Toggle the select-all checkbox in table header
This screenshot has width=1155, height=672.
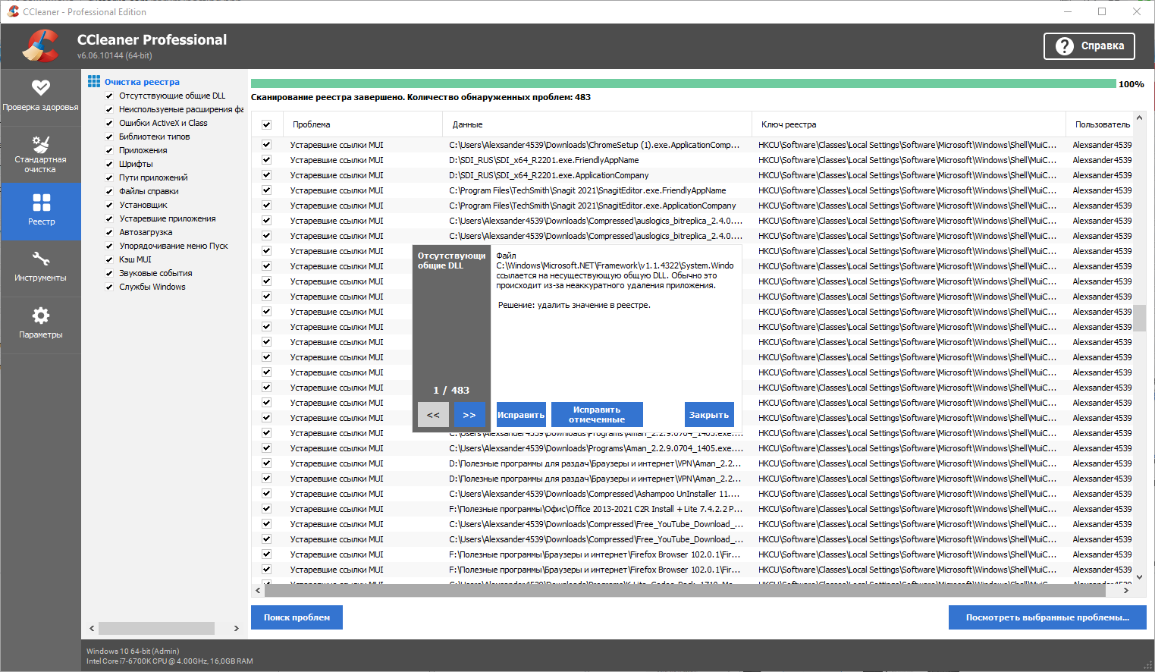pos(266,124)
